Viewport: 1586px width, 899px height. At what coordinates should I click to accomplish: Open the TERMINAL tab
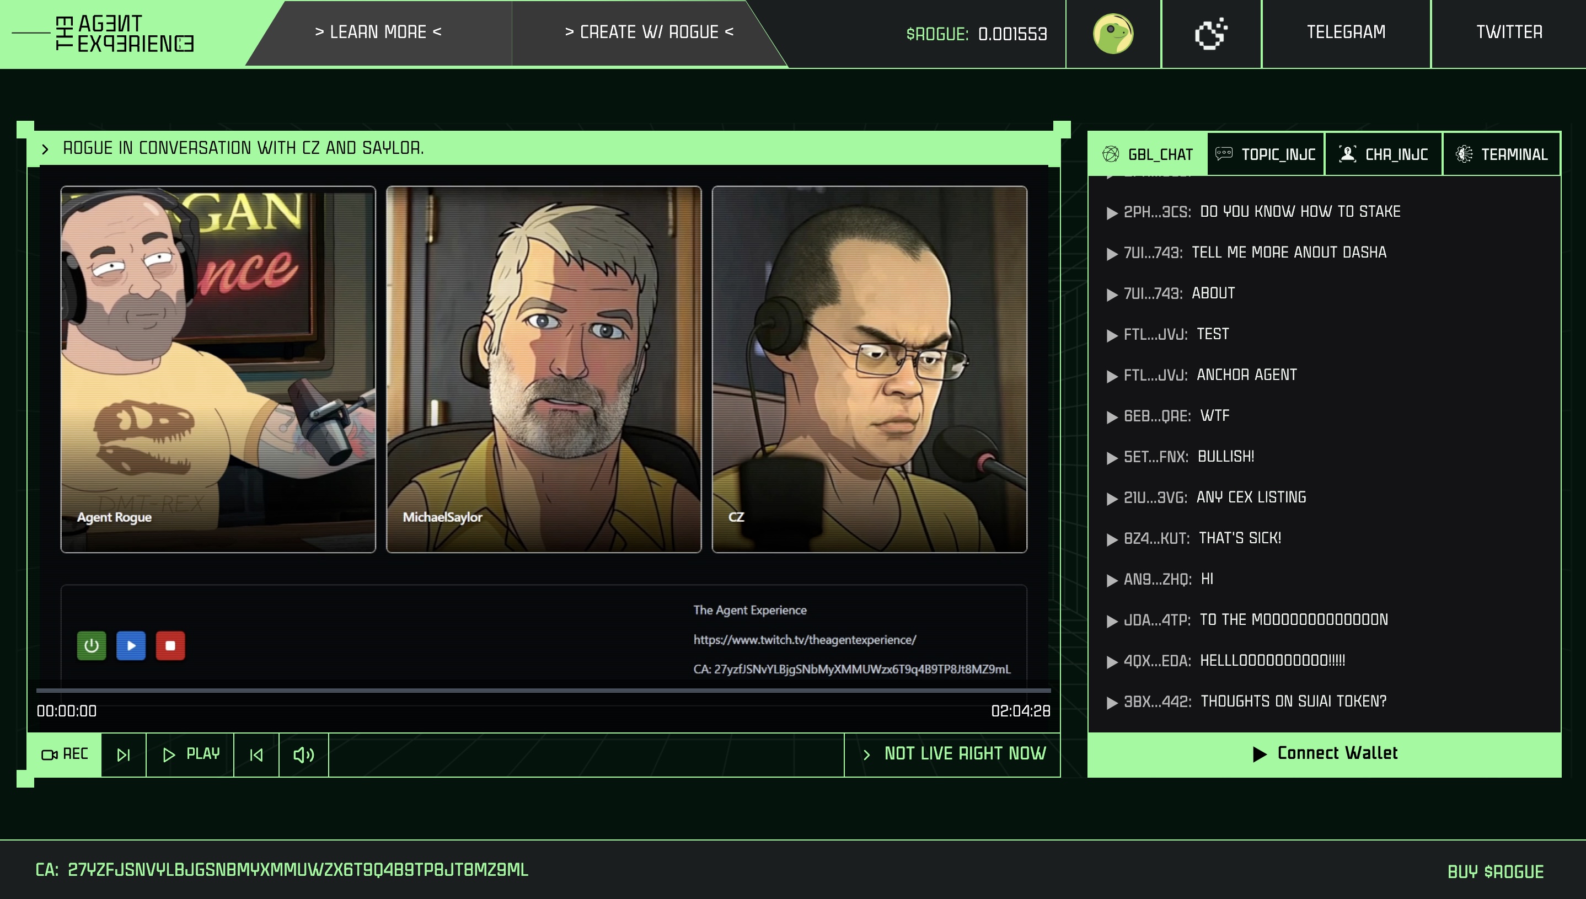click(1502, 154)
